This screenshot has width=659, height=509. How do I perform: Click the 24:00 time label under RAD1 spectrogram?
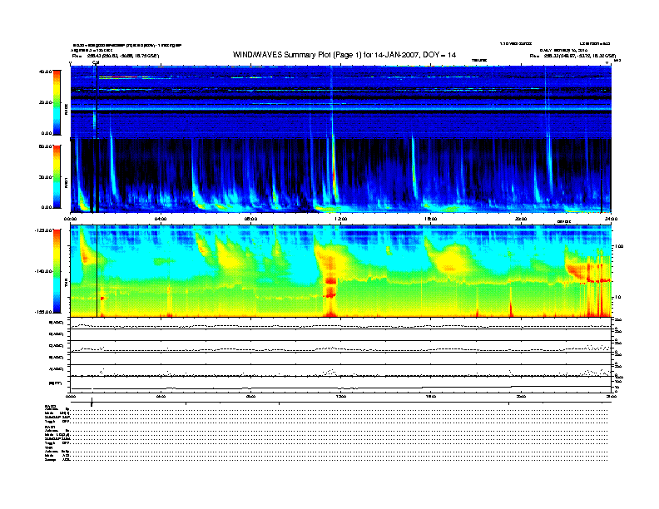click(x=611, y=219)
